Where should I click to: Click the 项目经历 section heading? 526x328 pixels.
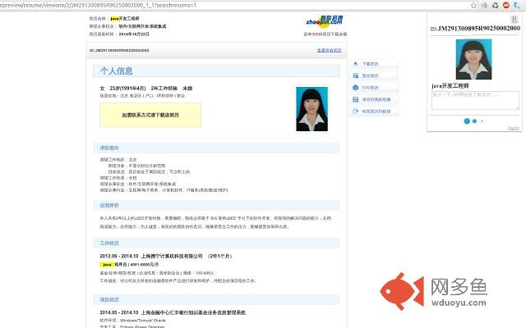109,299
